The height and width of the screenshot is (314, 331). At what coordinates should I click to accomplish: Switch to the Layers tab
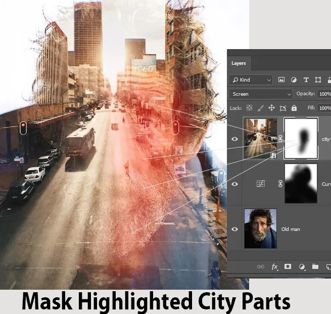pyautogui.click(x=239, y=63)
